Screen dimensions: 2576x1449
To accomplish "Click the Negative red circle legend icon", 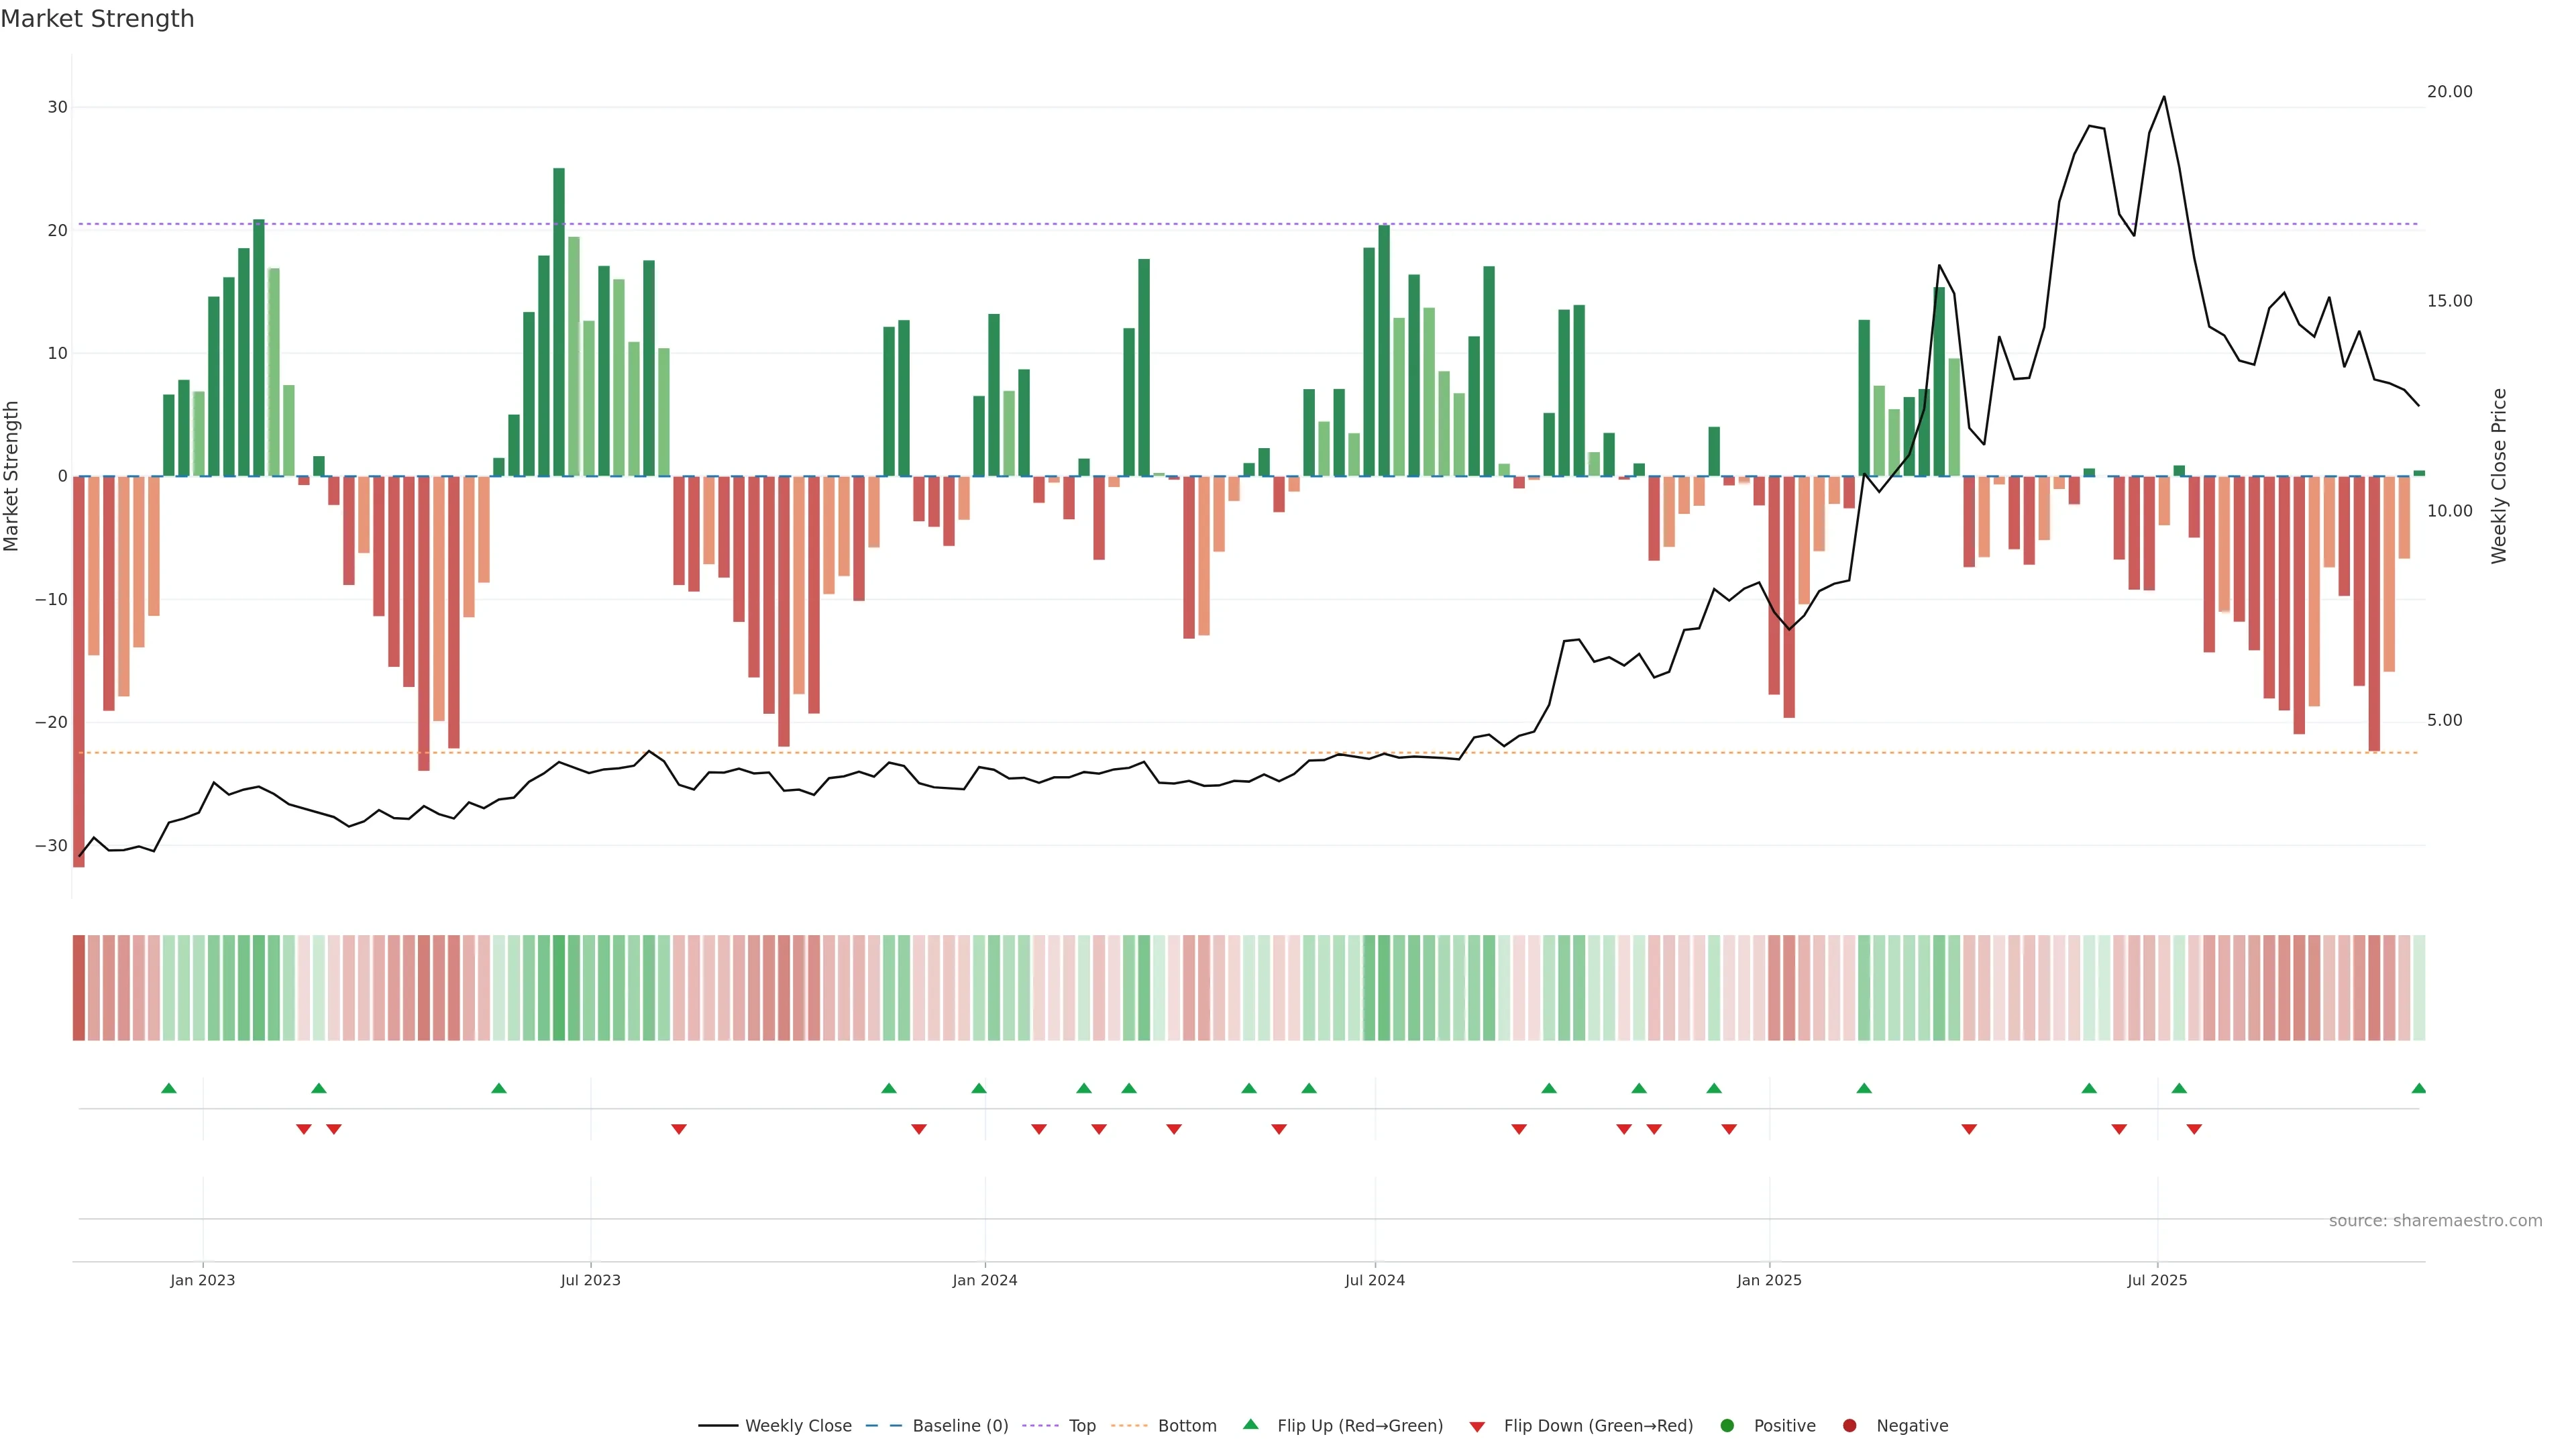I will [x=1849, y=1425].
